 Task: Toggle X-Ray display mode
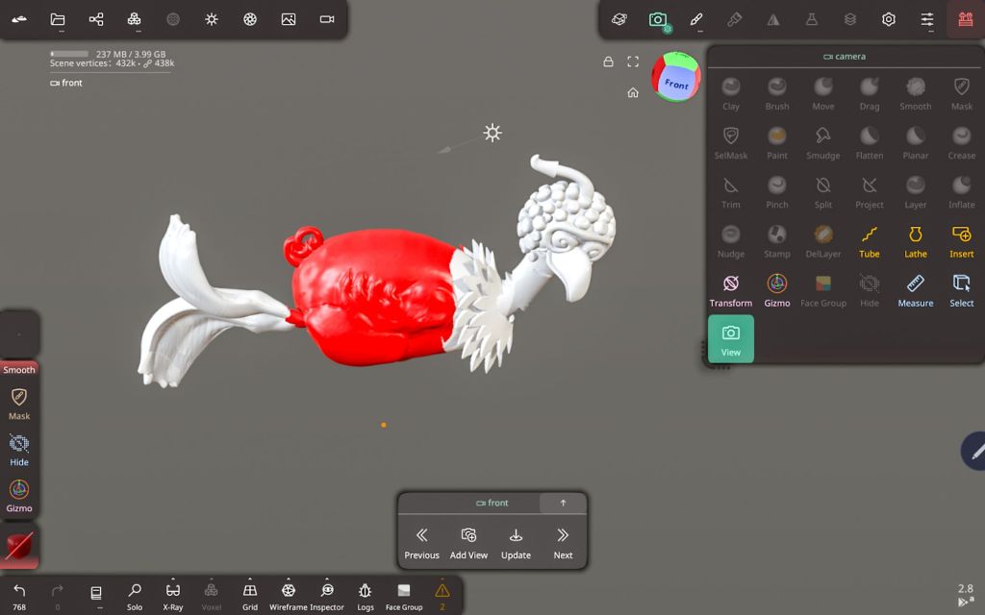173,595
